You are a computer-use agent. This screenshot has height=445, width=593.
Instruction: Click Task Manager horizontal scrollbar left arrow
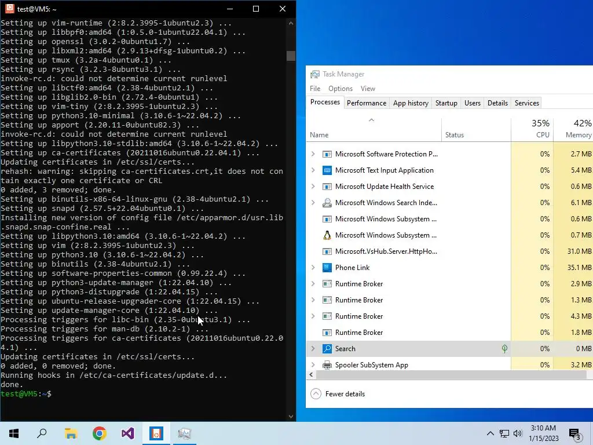tap(311, 375)
